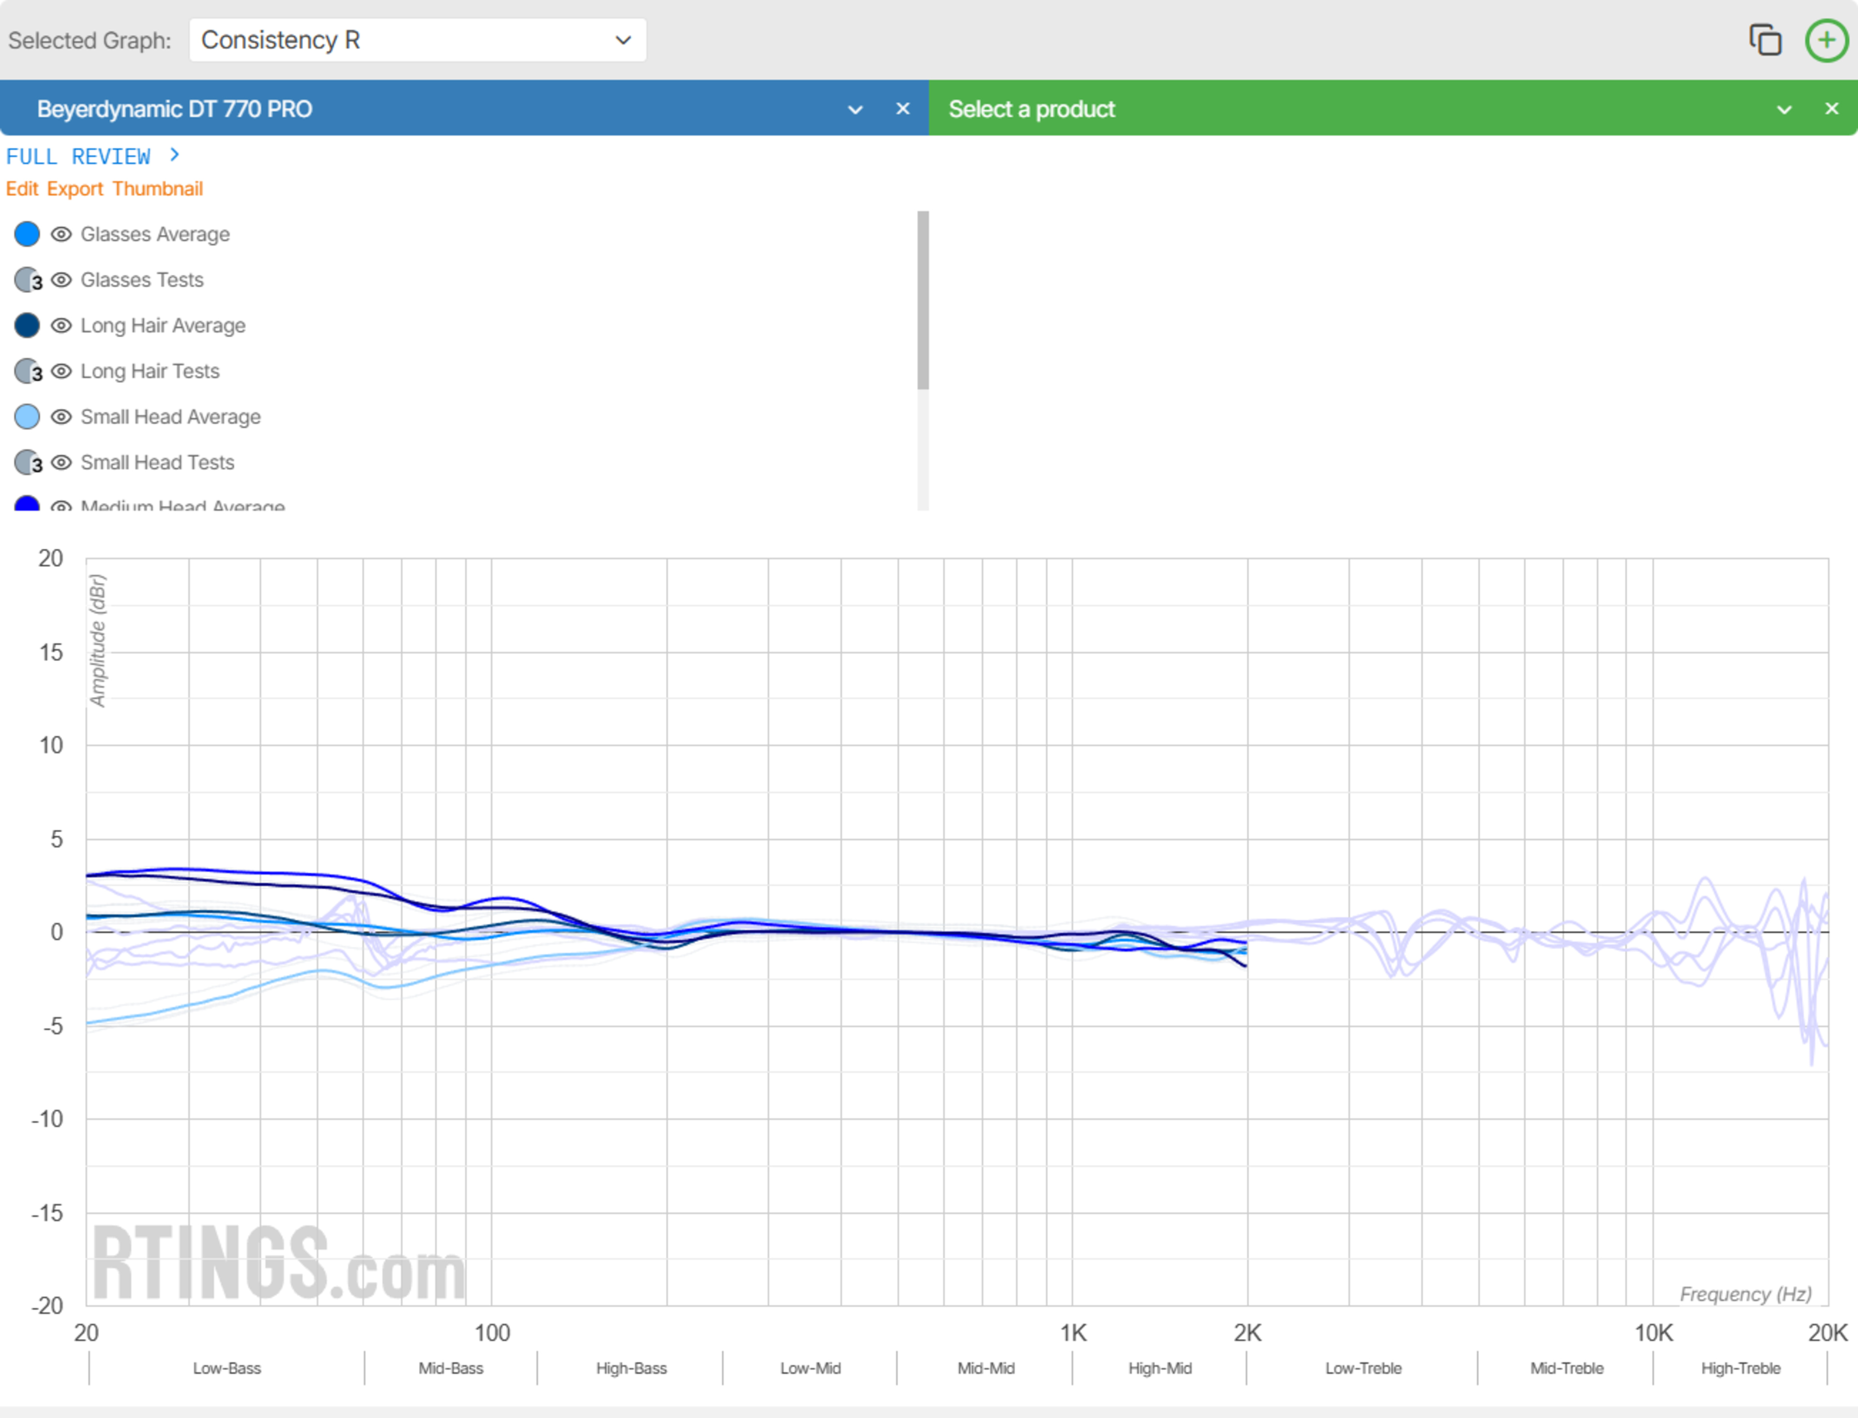Click the High-Mid band label
The width and height of the screenshot is (1858, 1418).
(1160, 1368)
